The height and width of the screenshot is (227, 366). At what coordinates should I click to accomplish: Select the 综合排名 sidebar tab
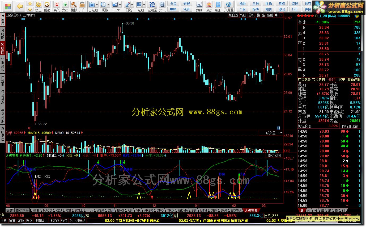click(x=3, y=97)
